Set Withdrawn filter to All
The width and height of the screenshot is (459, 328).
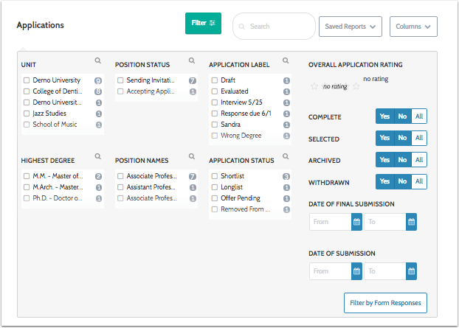pyautogui.click(x=419, y=181)
